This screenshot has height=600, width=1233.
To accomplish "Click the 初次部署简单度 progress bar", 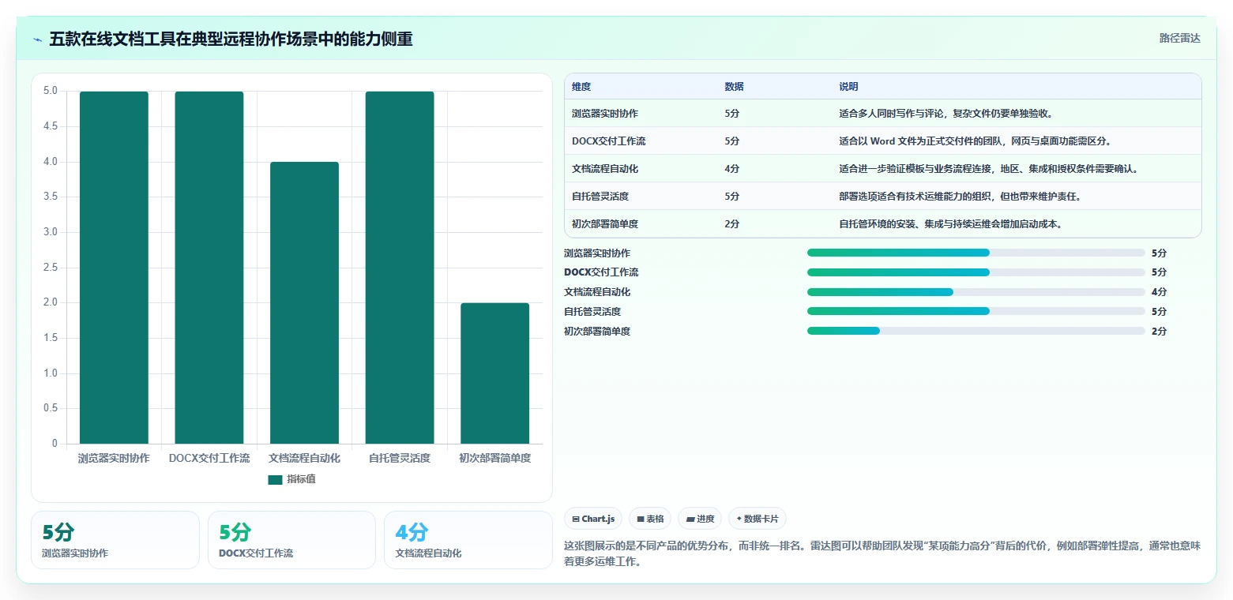I will tap(976, 331).
